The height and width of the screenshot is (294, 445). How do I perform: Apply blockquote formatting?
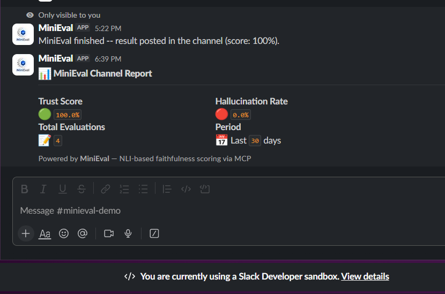click(x=167, y=189)
